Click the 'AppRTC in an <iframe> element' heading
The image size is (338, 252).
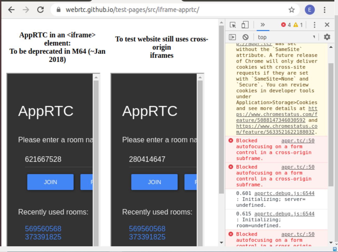click(57, 47)
